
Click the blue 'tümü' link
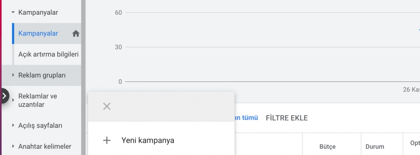point(246,118)
